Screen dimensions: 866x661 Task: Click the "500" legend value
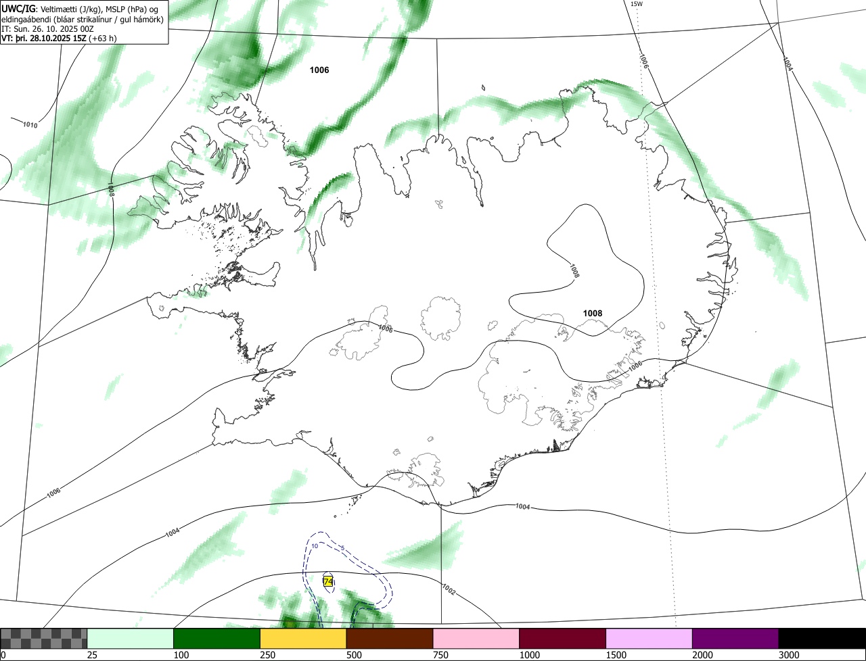click(x=353, y=656)
